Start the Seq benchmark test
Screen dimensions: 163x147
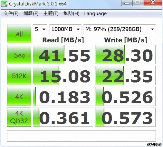click(x=19, y=55)
